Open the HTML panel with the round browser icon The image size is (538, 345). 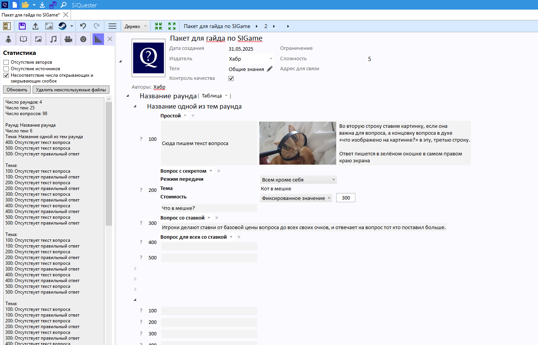coord(83,39)
